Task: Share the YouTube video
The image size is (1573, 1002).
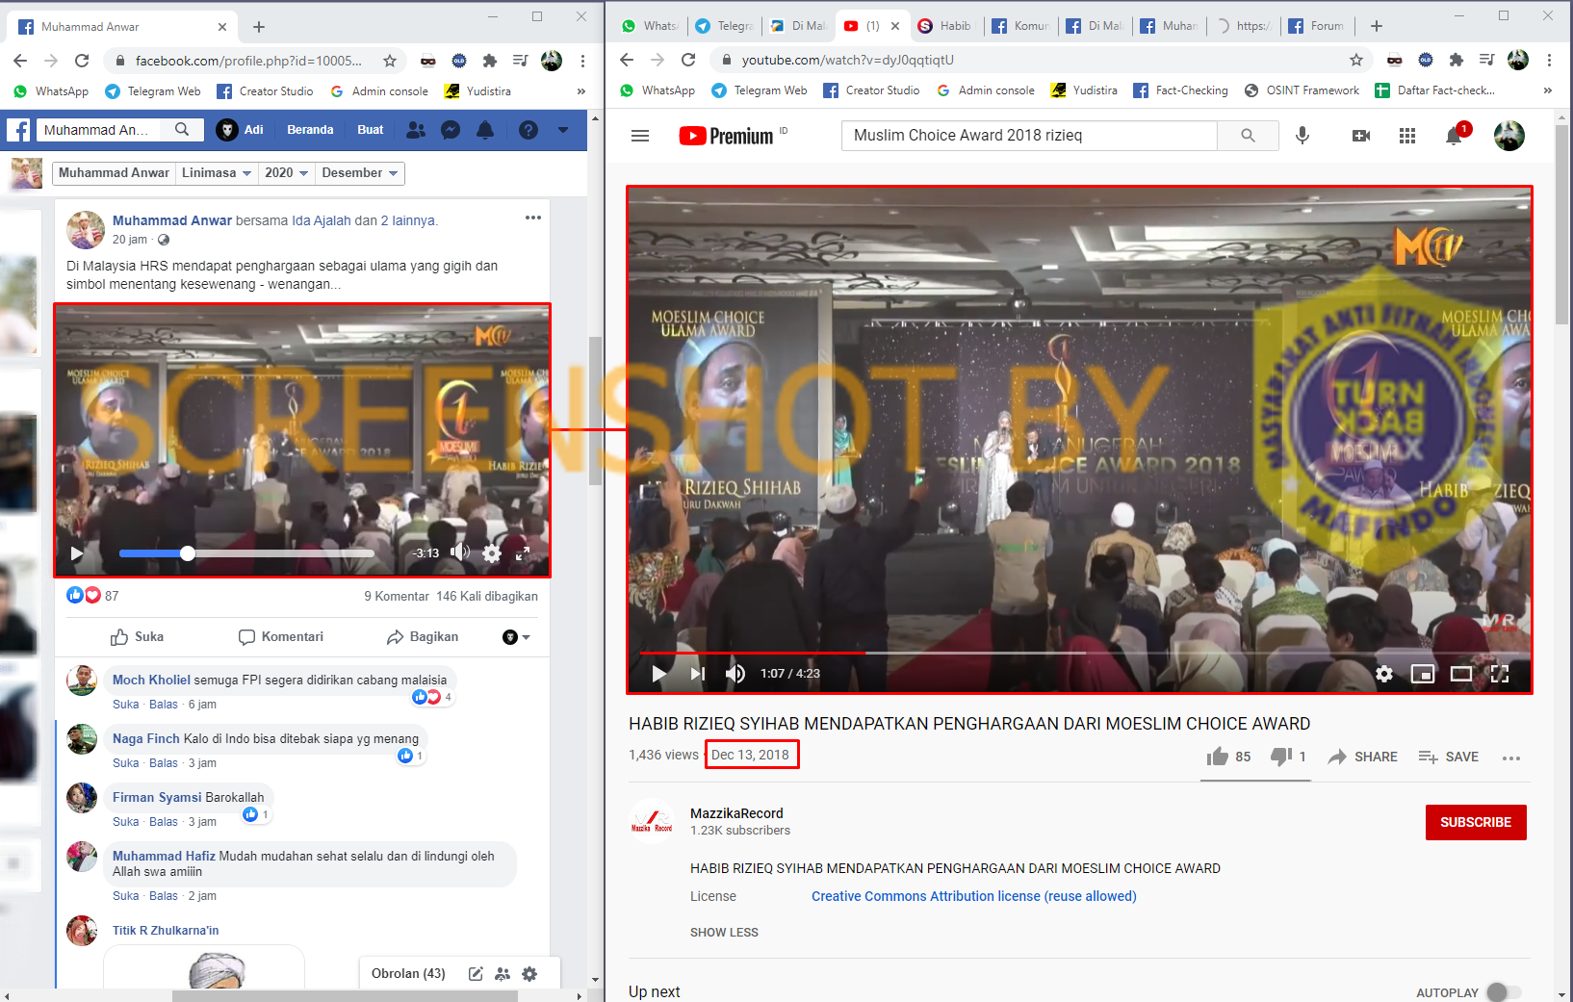Action: point(1362,757)
